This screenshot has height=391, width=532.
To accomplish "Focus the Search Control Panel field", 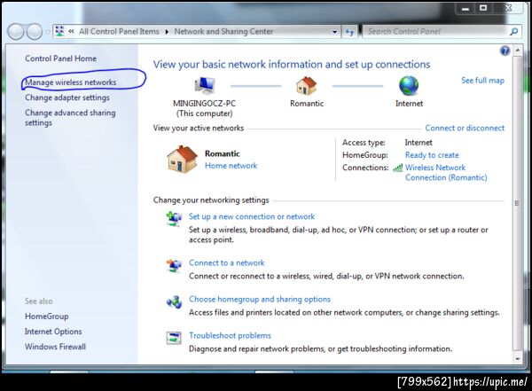I will (x=436, y=32).
